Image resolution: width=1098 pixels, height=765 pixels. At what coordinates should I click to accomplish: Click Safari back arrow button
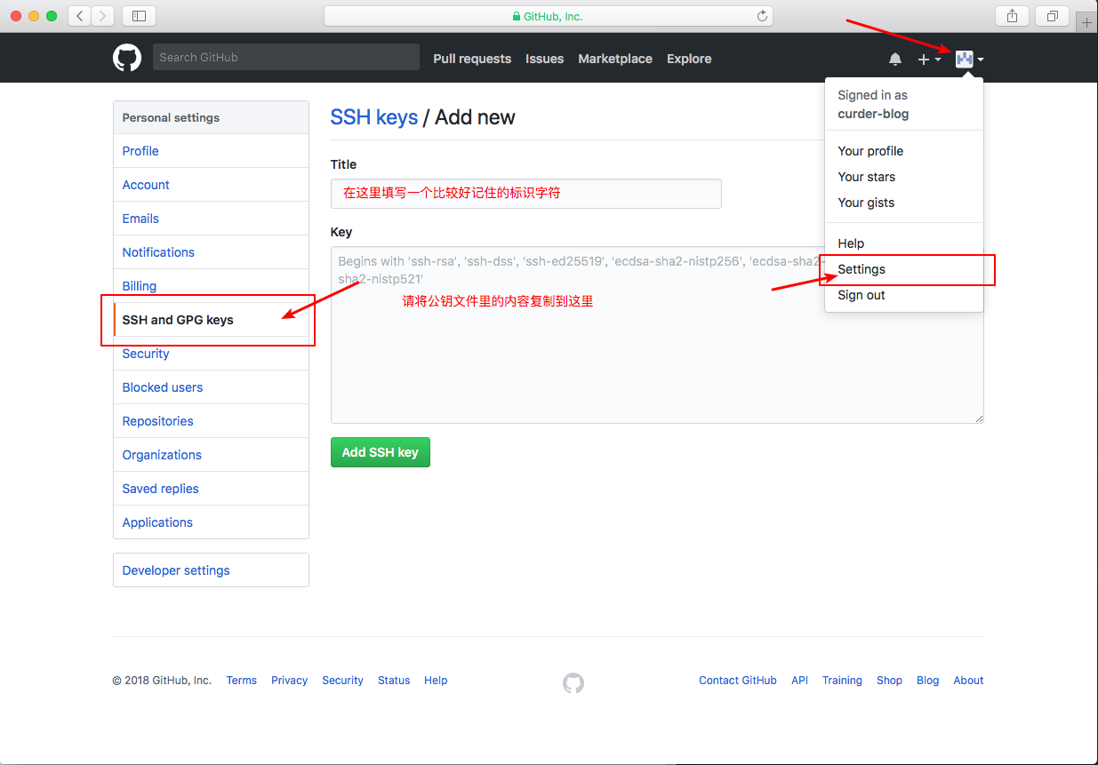click(x=79, y=15)
